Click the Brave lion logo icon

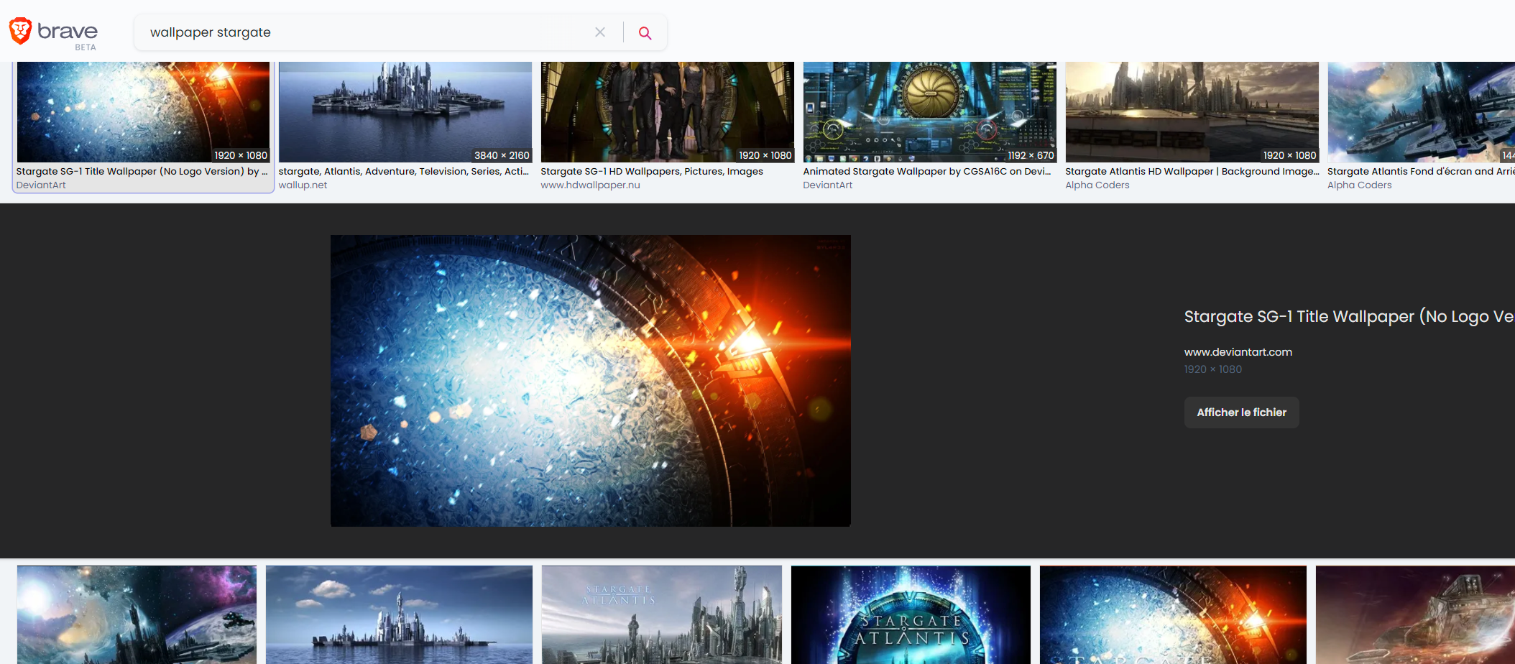(x=20, y=31)
